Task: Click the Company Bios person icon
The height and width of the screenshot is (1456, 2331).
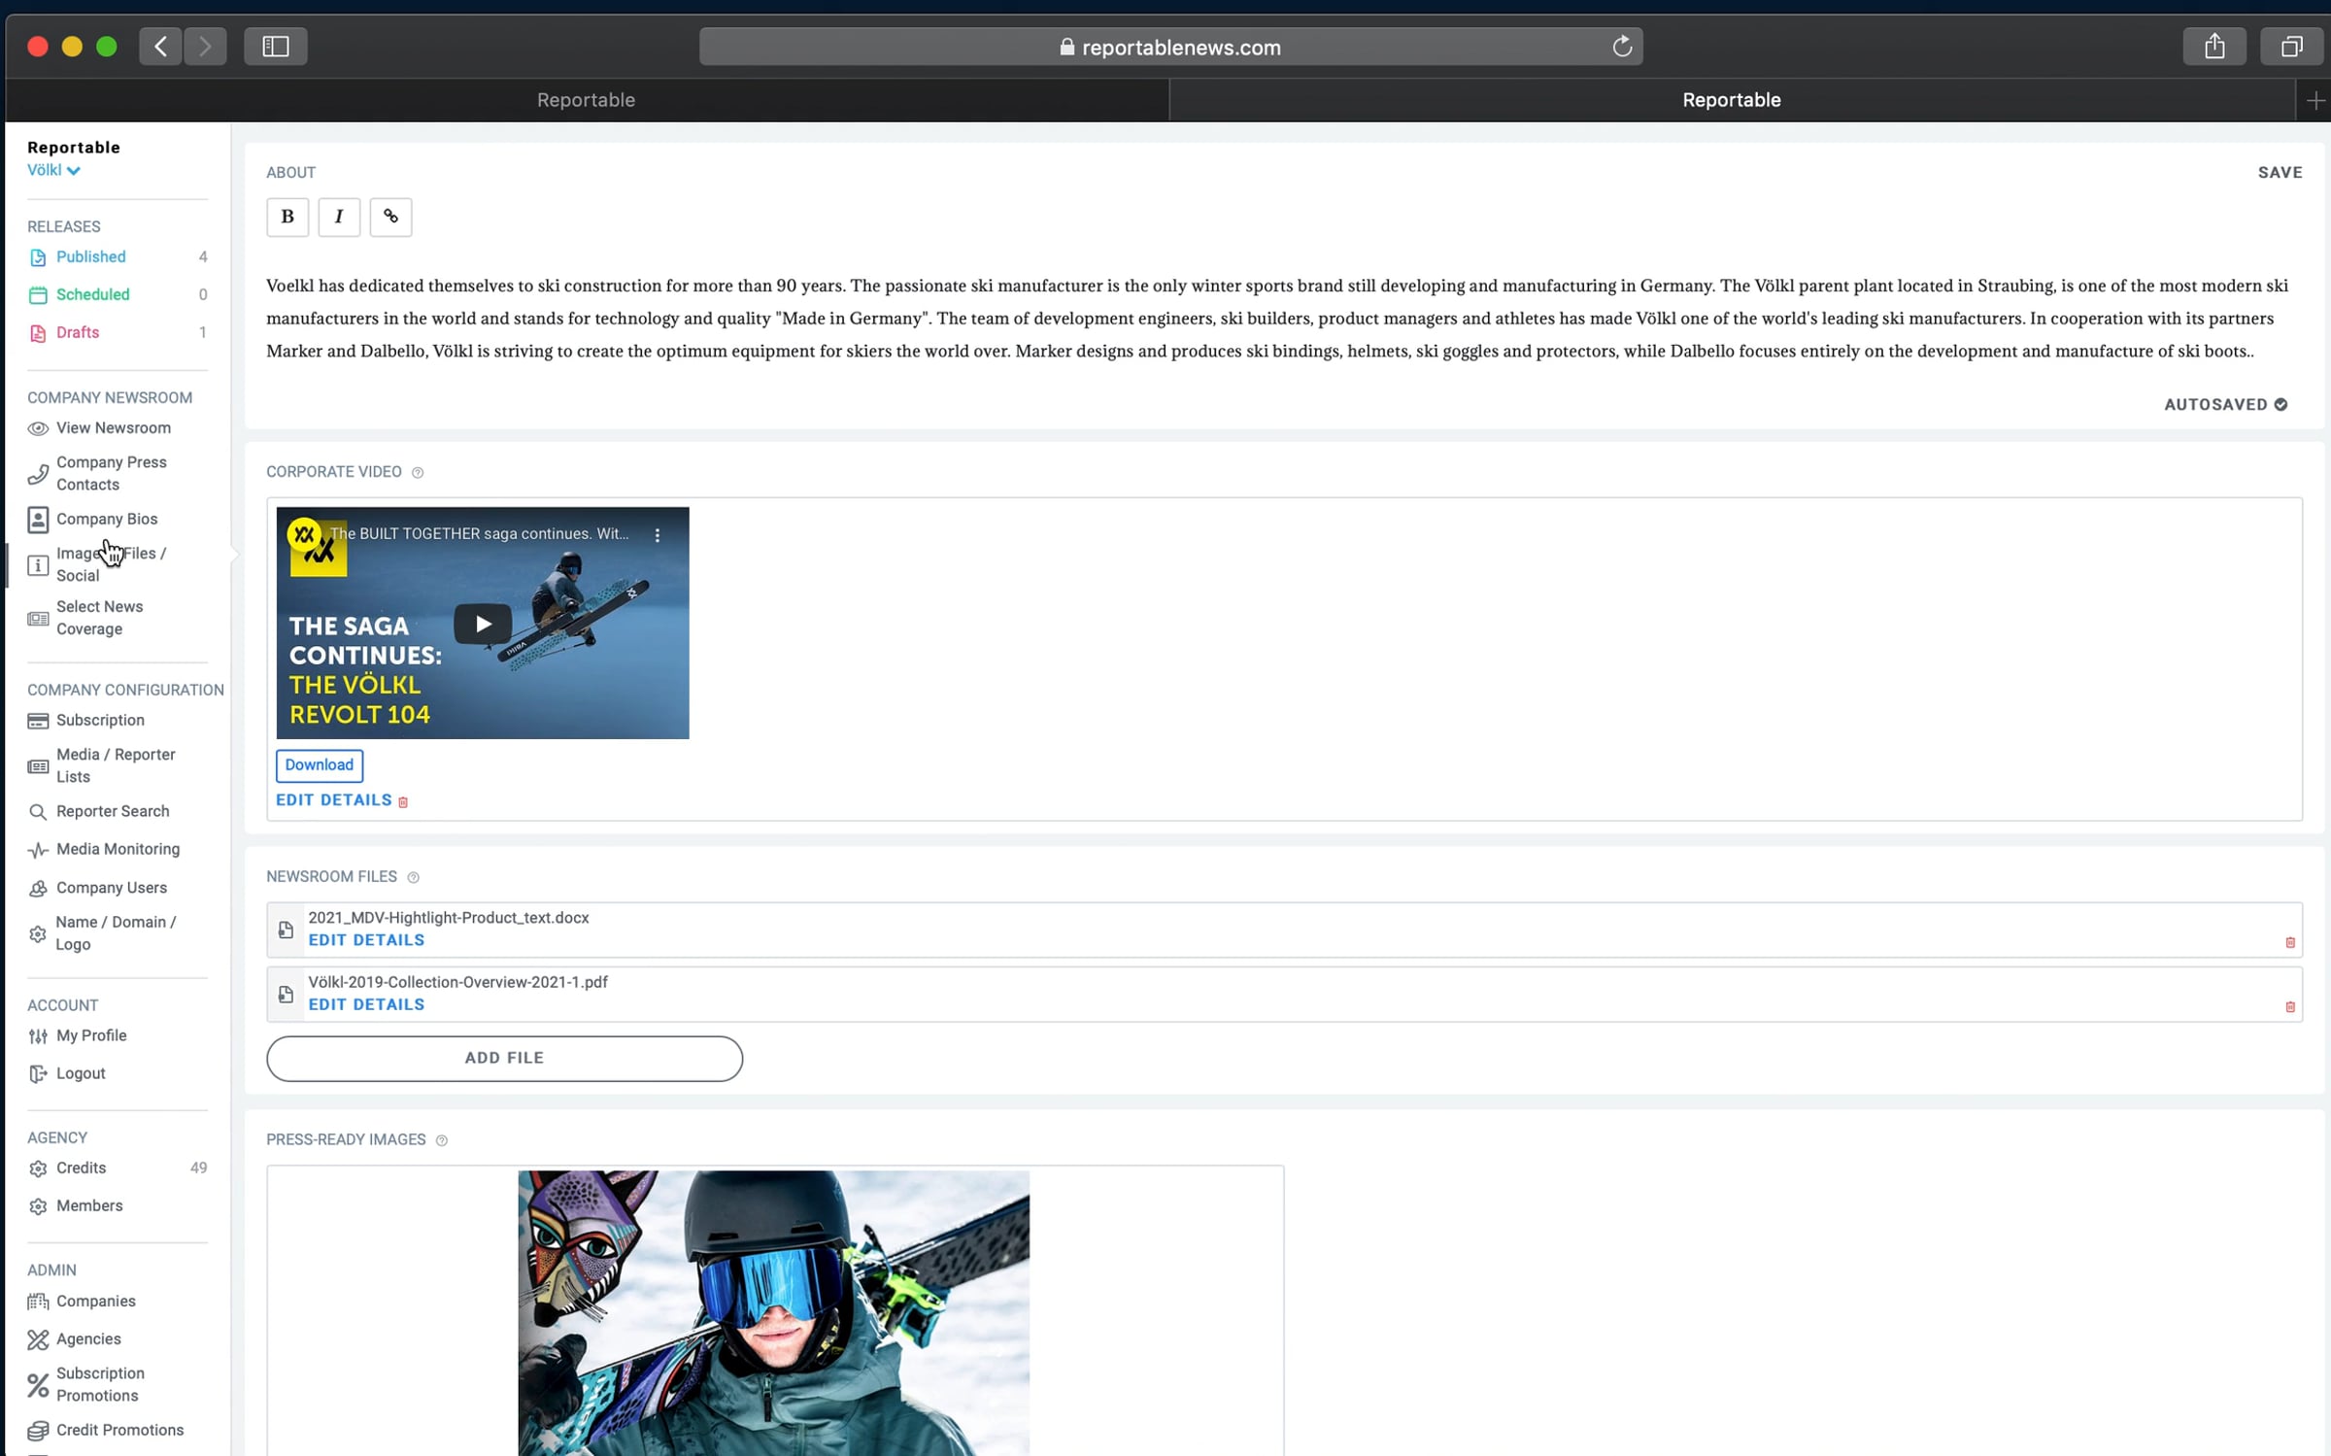Action: 38,520
